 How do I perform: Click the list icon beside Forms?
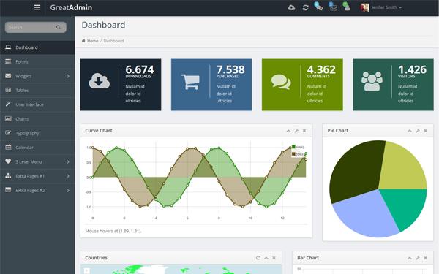tap(8, 61)
